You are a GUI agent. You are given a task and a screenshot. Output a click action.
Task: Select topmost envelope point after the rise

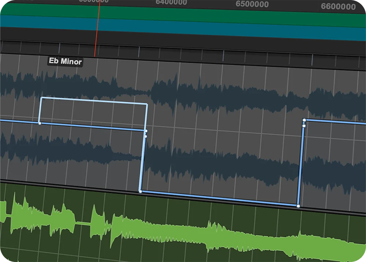pyautogui.click(x=304, y=120)
